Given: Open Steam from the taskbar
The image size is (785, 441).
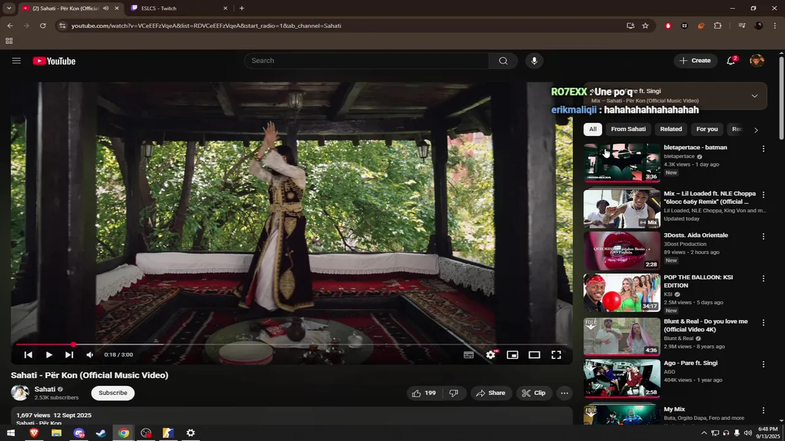Looking at the screenshot, I should (x=101, y=433).
